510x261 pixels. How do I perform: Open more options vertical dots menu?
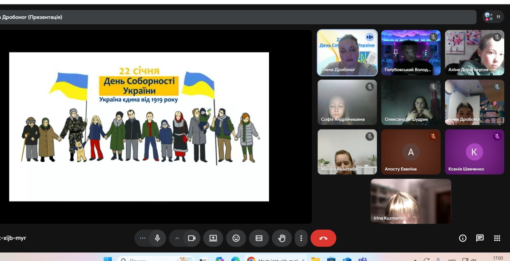coord(301,238)
